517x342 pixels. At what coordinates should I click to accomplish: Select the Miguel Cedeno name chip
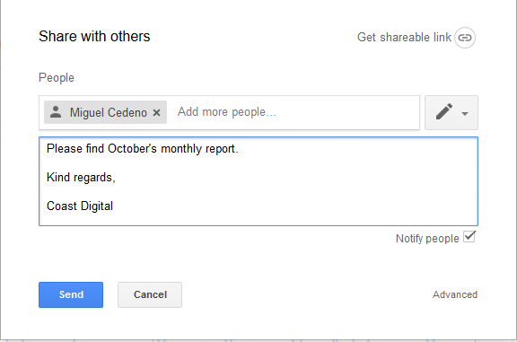click(105, 112)
